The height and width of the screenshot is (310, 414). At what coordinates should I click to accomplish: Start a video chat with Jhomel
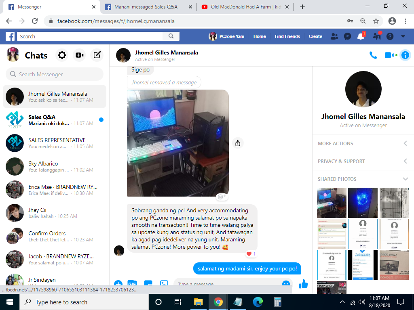(389, 55)
